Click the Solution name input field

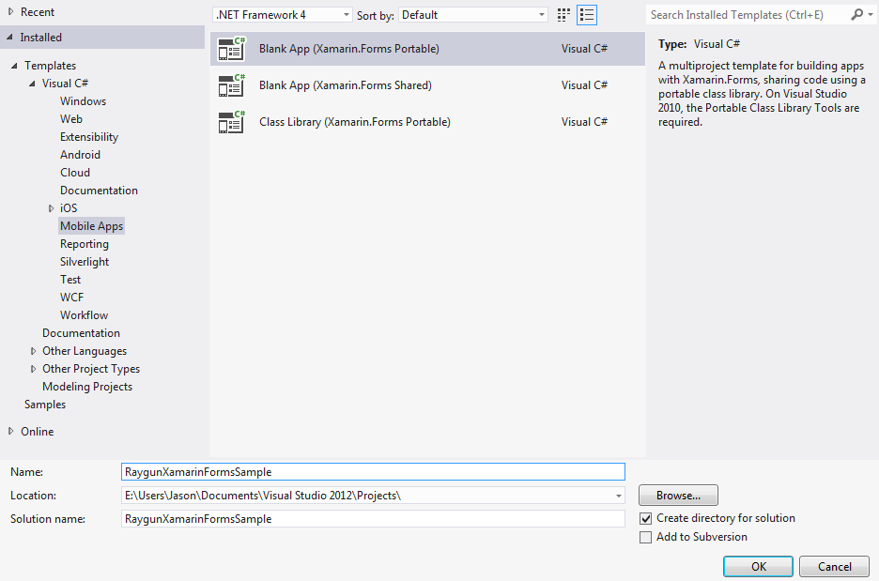point(373,519)
